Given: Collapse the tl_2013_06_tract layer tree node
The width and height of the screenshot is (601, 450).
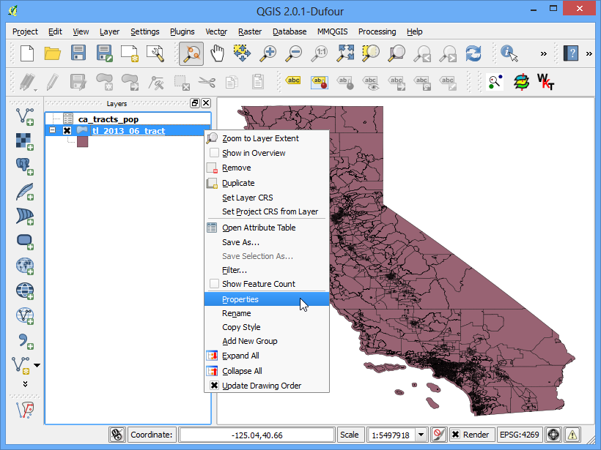Looking at the screenshot, I should 53,130.
